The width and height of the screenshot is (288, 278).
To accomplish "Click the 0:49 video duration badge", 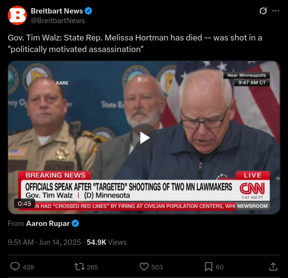I will (25, 203).
